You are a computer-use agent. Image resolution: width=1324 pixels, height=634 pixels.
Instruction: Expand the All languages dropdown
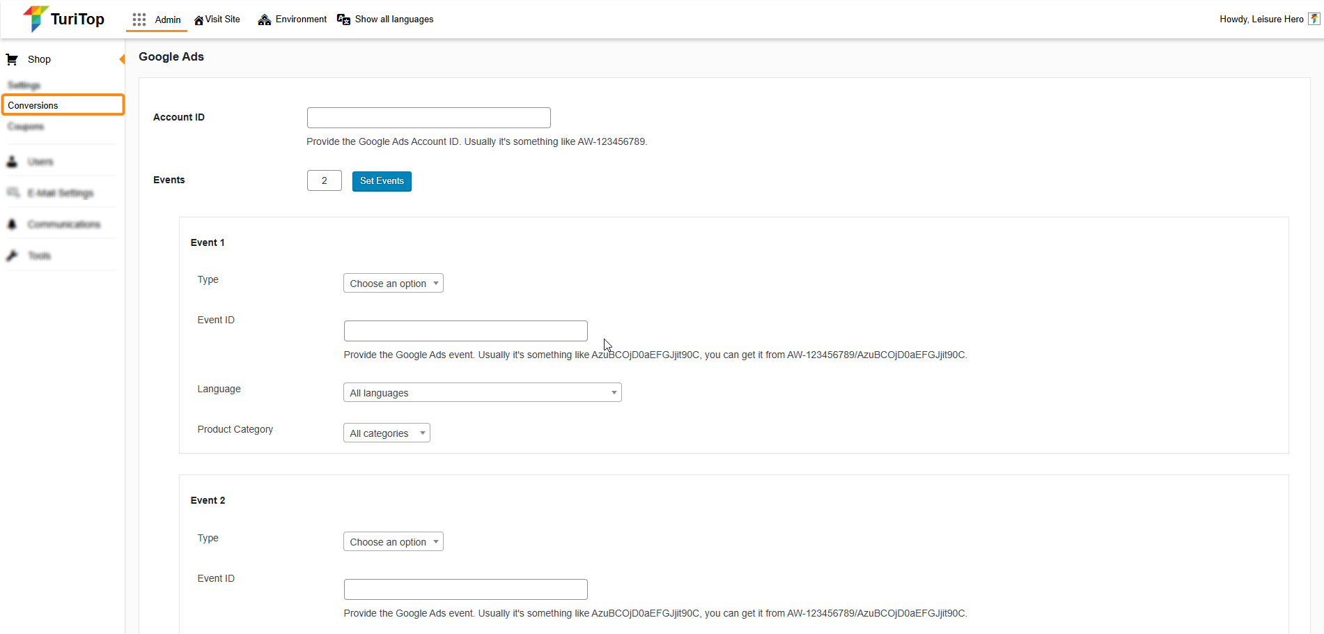click(x=482, y=393)
